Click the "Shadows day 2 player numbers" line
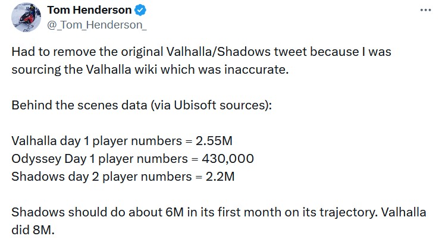This screenshot has height=239, width=439. (x=123, y=177)
